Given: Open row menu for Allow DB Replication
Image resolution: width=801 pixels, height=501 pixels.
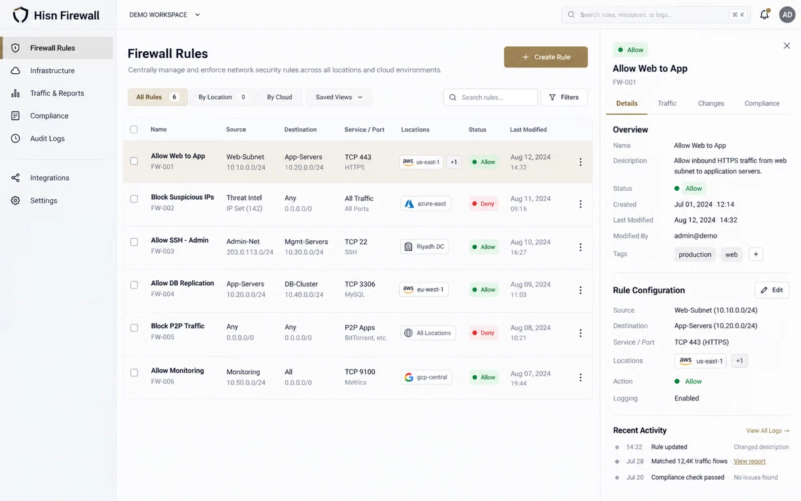Looking at the screenshot, I should pos(580,290).
